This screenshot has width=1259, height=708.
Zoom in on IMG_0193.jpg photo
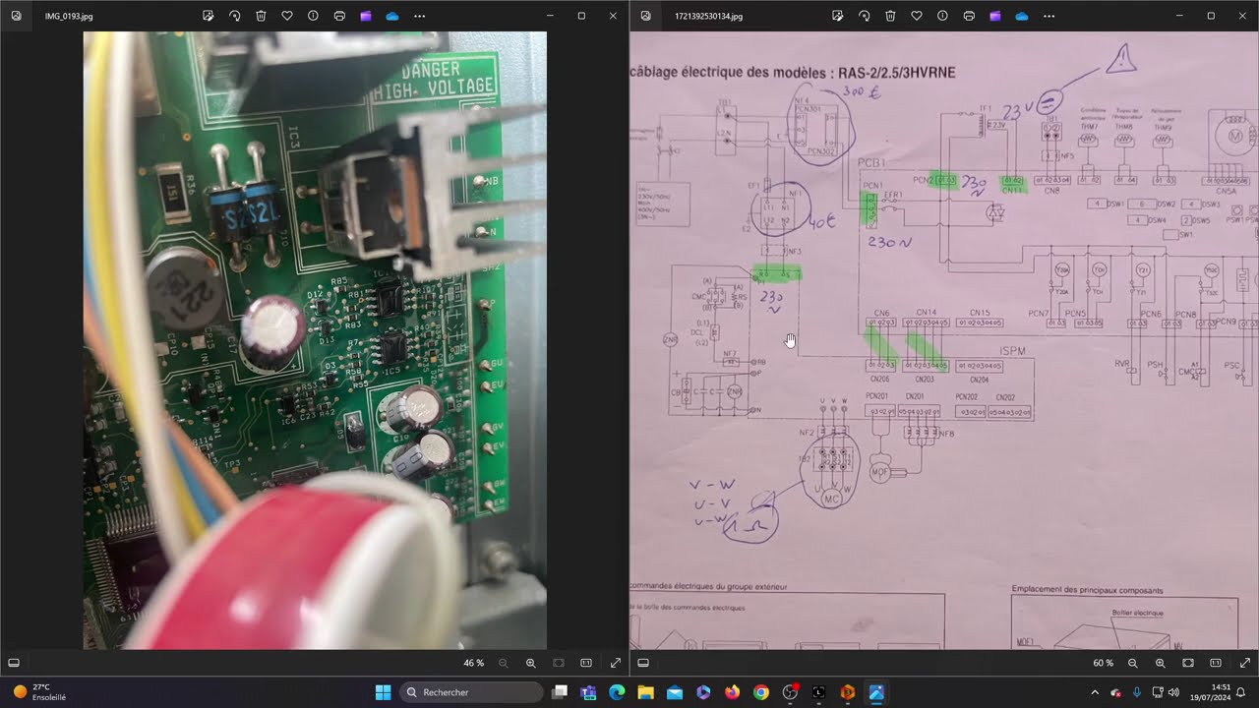(x=531, y=663)
